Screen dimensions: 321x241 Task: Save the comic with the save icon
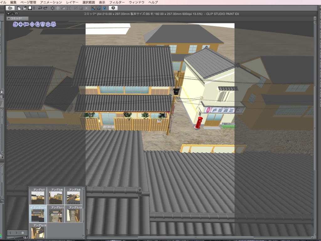[x=30, y=8]
